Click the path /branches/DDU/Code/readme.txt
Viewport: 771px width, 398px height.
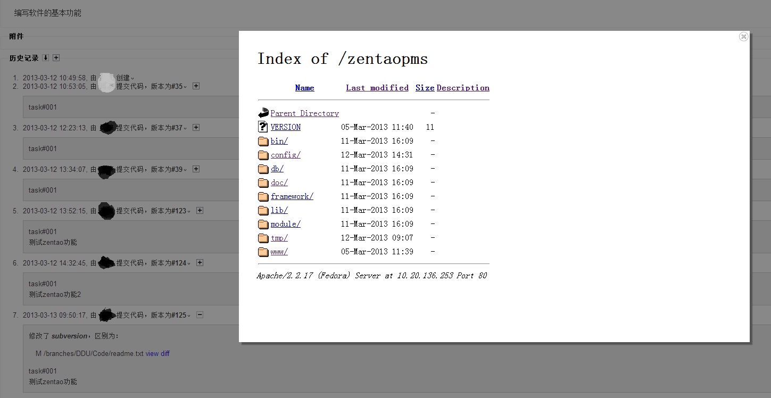point(94,353)
